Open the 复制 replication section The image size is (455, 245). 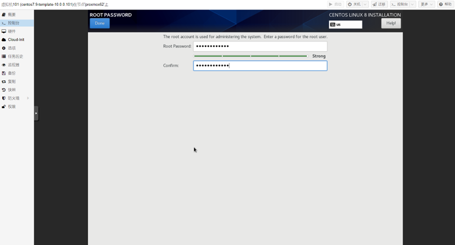[17, 82]
